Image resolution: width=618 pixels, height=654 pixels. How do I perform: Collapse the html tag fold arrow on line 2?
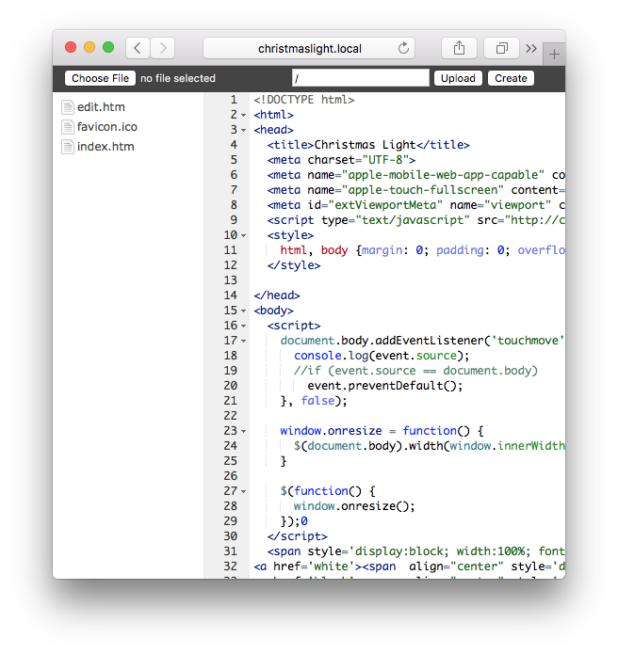point(244,115)
